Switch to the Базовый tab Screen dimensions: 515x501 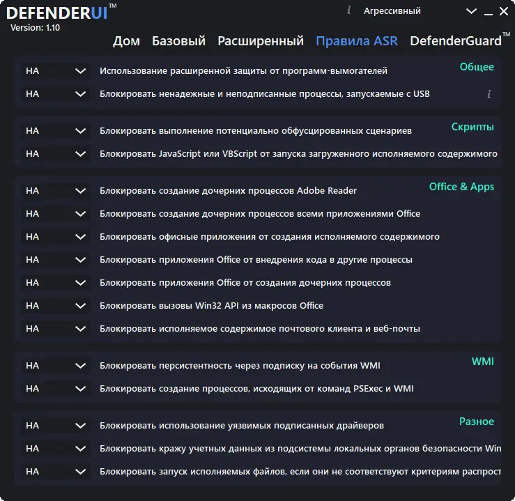178,41
